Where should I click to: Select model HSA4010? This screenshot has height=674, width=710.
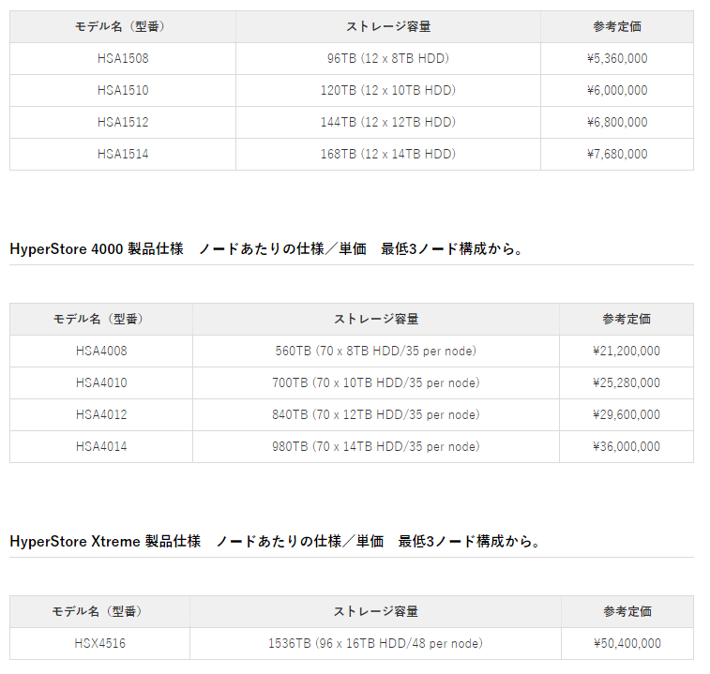click(x=101, y=382)
